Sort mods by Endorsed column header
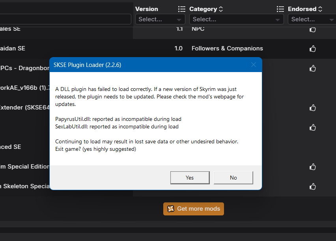The height and width of the screenshot is (241, 336). pyautogui.click(x=305, y=9)
